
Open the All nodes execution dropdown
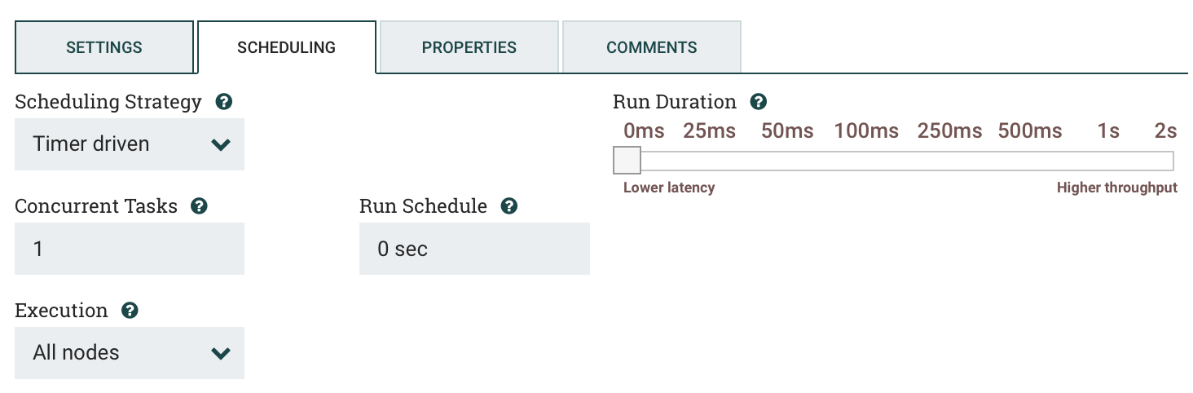[x=130, y=353]
